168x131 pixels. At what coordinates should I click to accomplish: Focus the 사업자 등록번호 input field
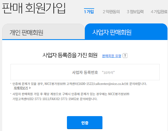click(85, 72)
